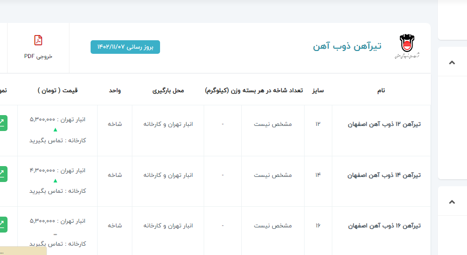Click the محل بارگیری column header
This screenshot has width=467, height=255.
(168, 90)
